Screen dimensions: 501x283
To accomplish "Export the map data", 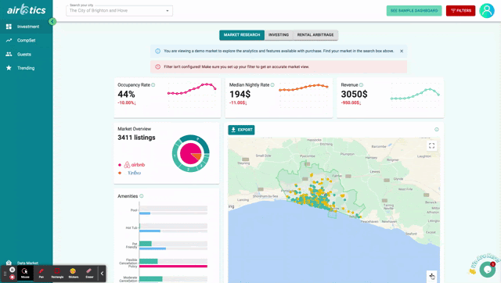I will 241,130.
